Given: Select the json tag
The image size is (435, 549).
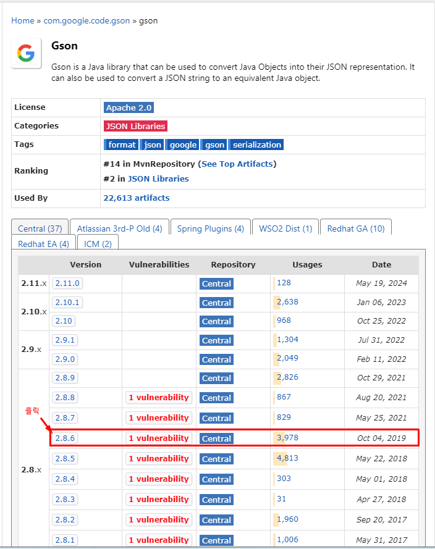Looking at the screenshot, I should [x=153, y=145].
